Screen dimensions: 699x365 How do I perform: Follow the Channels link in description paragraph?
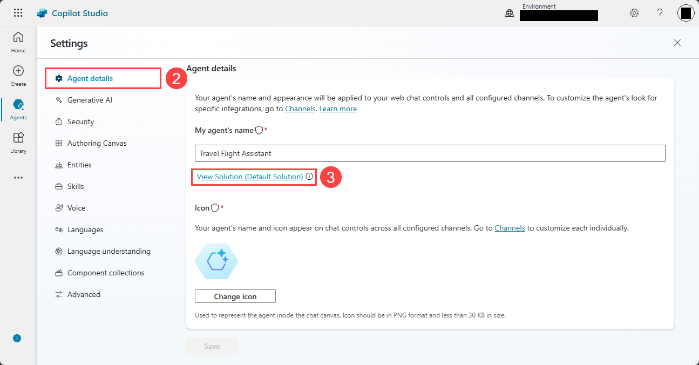pyautogui.click(x=300, y=109)
